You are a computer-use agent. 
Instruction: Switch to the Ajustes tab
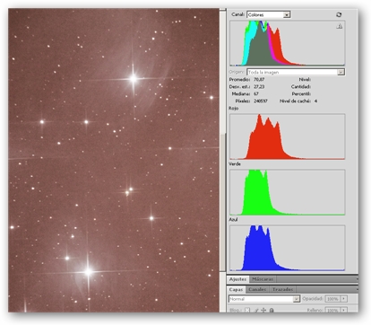[x=237, y=279]
